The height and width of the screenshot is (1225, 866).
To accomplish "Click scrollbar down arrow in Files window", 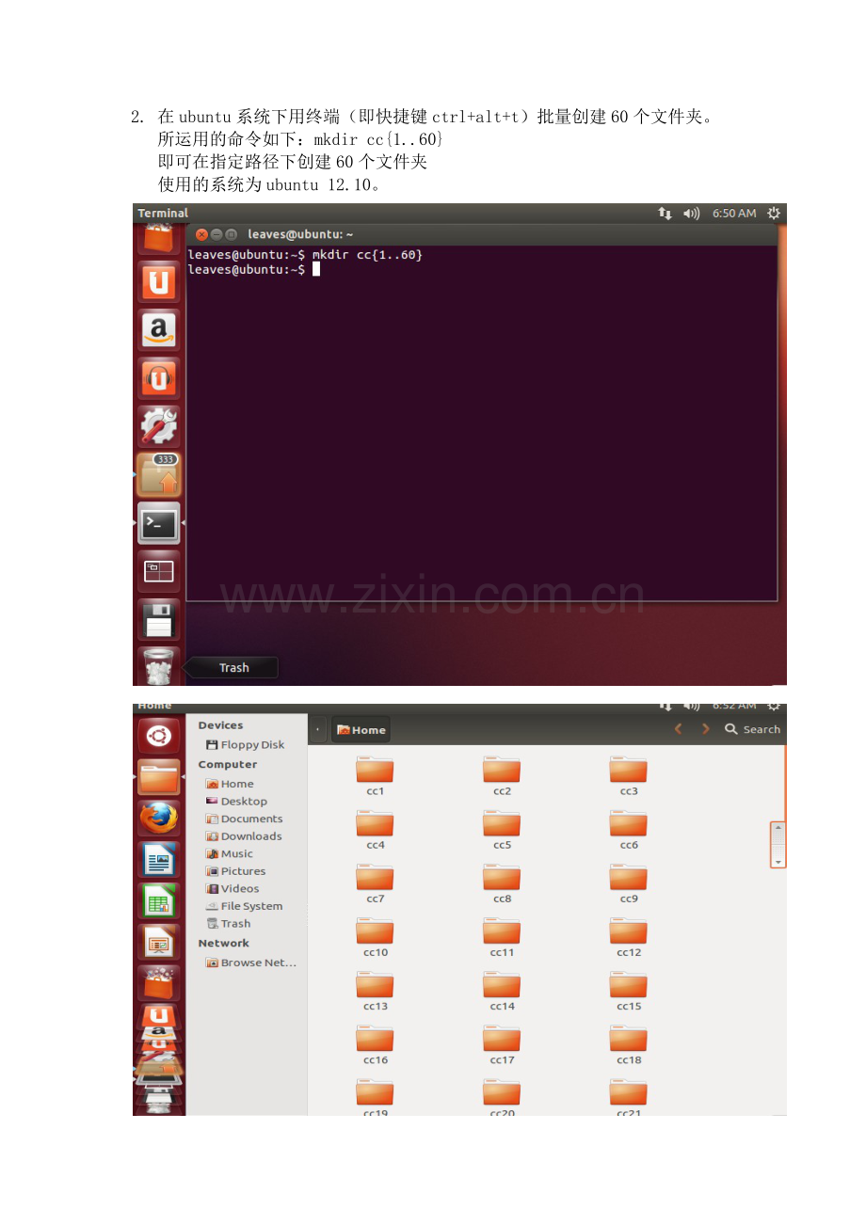I will click(x=778, y=861).
